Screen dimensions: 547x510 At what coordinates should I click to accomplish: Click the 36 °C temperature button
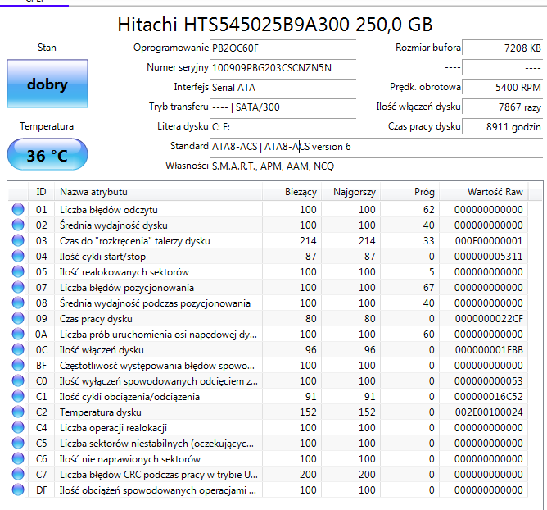[x=47, y=155]
